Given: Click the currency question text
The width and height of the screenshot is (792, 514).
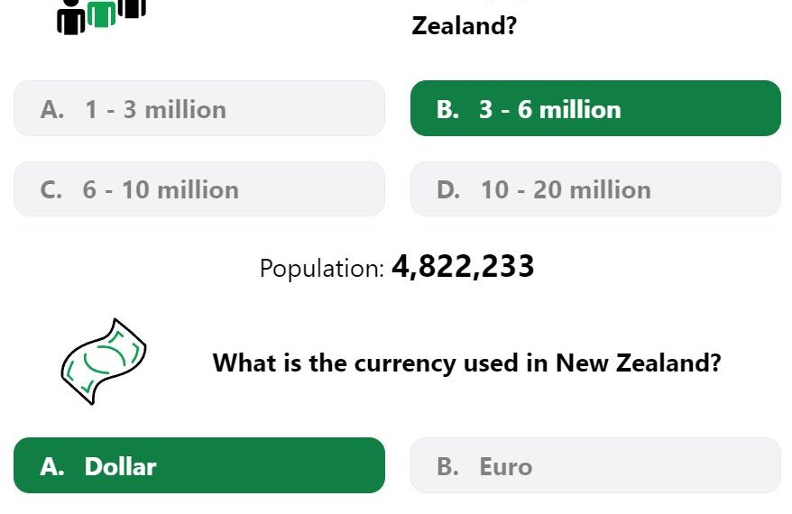Looking at the screenshot, I should (x=466, y=363).
